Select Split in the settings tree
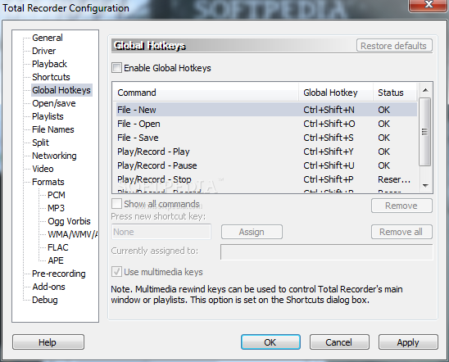 [40, 143]
